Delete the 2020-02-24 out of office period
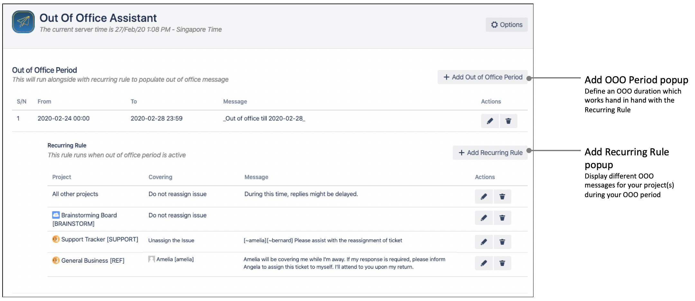This screenshot has width=695, height=301. click(508, 121)
